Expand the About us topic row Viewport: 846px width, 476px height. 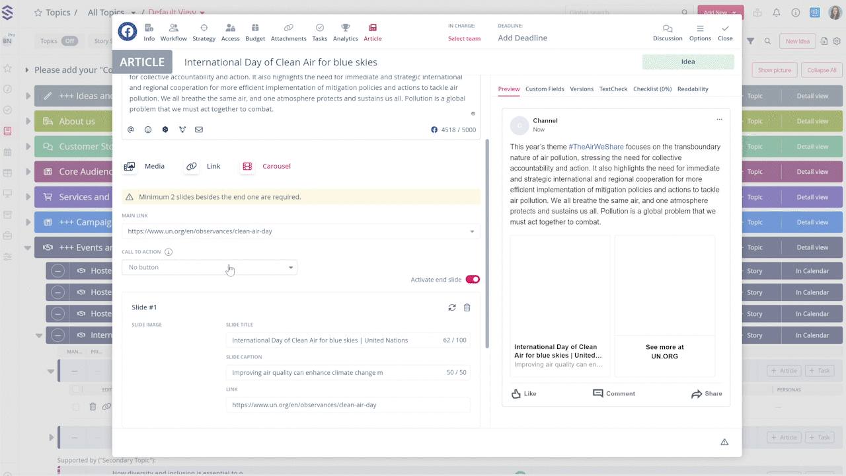pos(28,122)
